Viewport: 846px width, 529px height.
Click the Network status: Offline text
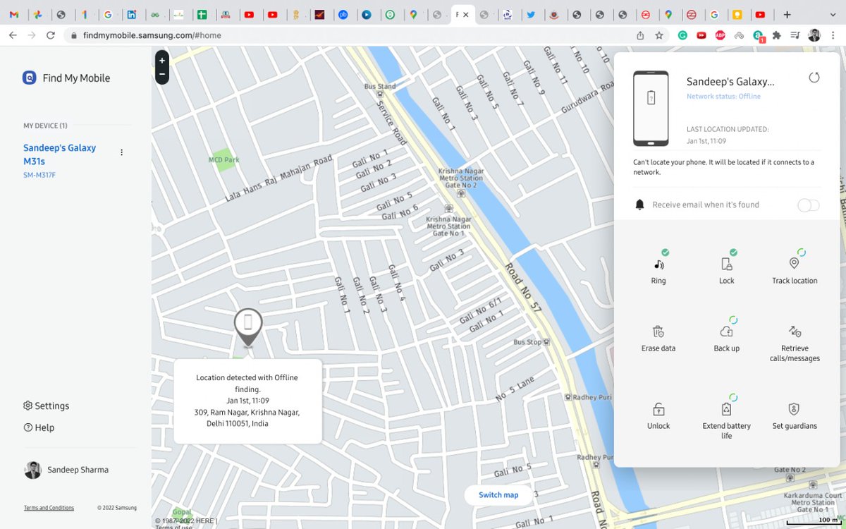tap(723, 97)
